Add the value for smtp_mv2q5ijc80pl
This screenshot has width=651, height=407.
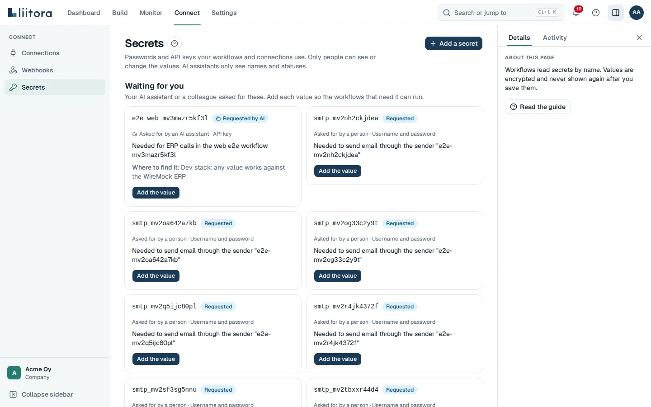click(156, 359)
